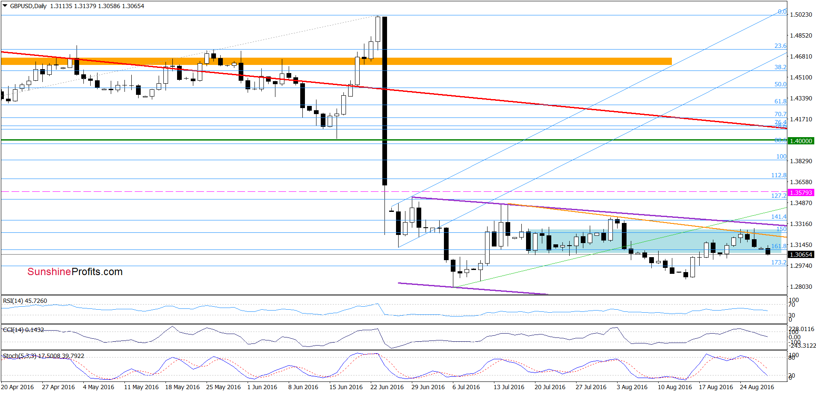This screenshot has width=816, height=393.
Task: Click the 15 Jun 2016 date label
Action: (346, 387)
